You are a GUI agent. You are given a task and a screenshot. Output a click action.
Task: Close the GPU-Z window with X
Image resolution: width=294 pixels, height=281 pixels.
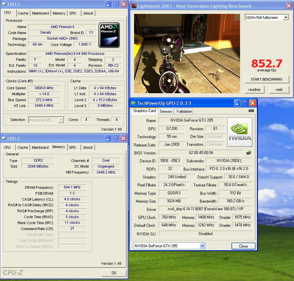[252, 103]
